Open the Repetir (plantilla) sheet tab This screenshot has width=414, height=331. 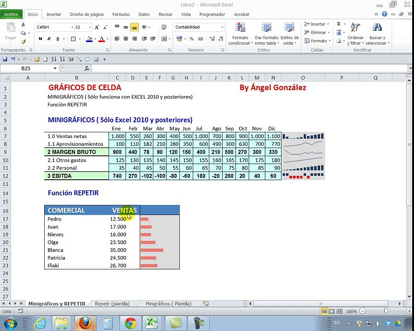[112, 304]
